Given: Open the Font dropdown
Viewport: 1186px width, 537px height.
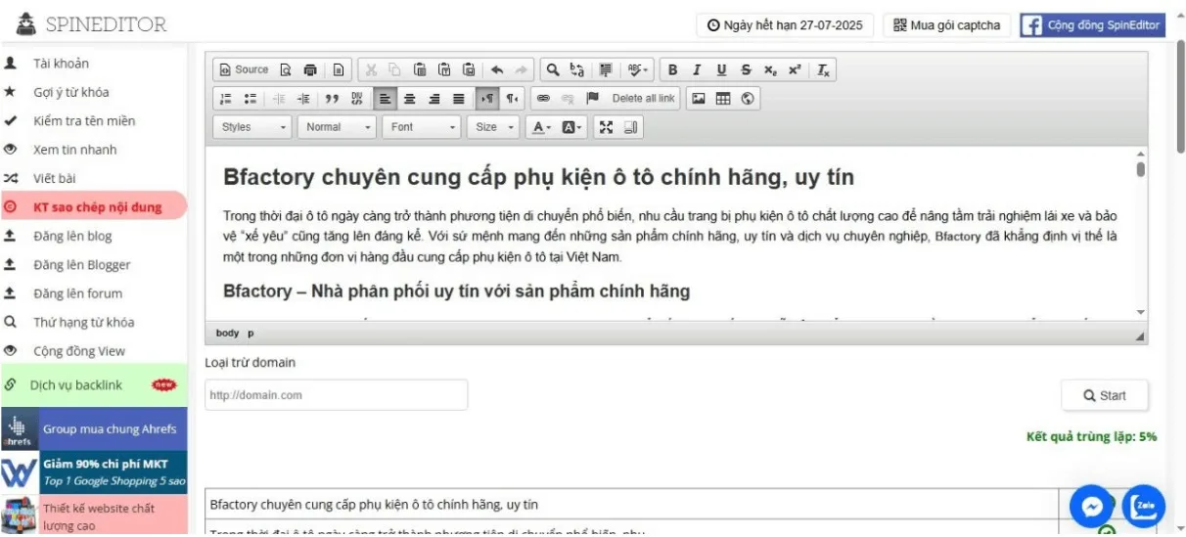Looking at the screenshot, I should 423,127.
